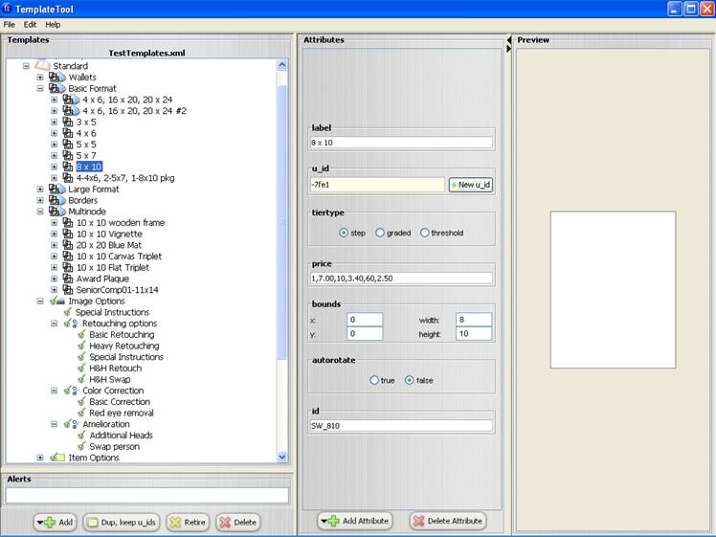Click the icon beside 3 x 5

pyautogui.click(x=68, y=122)
